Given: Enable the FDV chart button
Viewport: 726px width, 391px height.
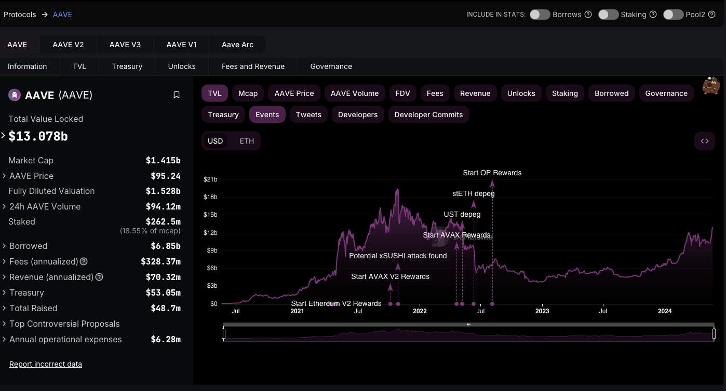Looking at the screenshot, I should click(402, 93).
